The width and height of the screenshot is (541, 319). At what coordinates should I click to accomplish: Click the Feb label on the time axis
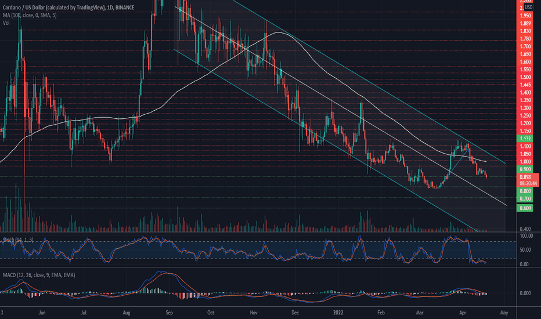tap(381, 313)
